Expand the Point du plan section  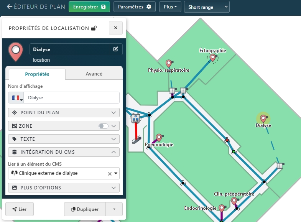64,113
